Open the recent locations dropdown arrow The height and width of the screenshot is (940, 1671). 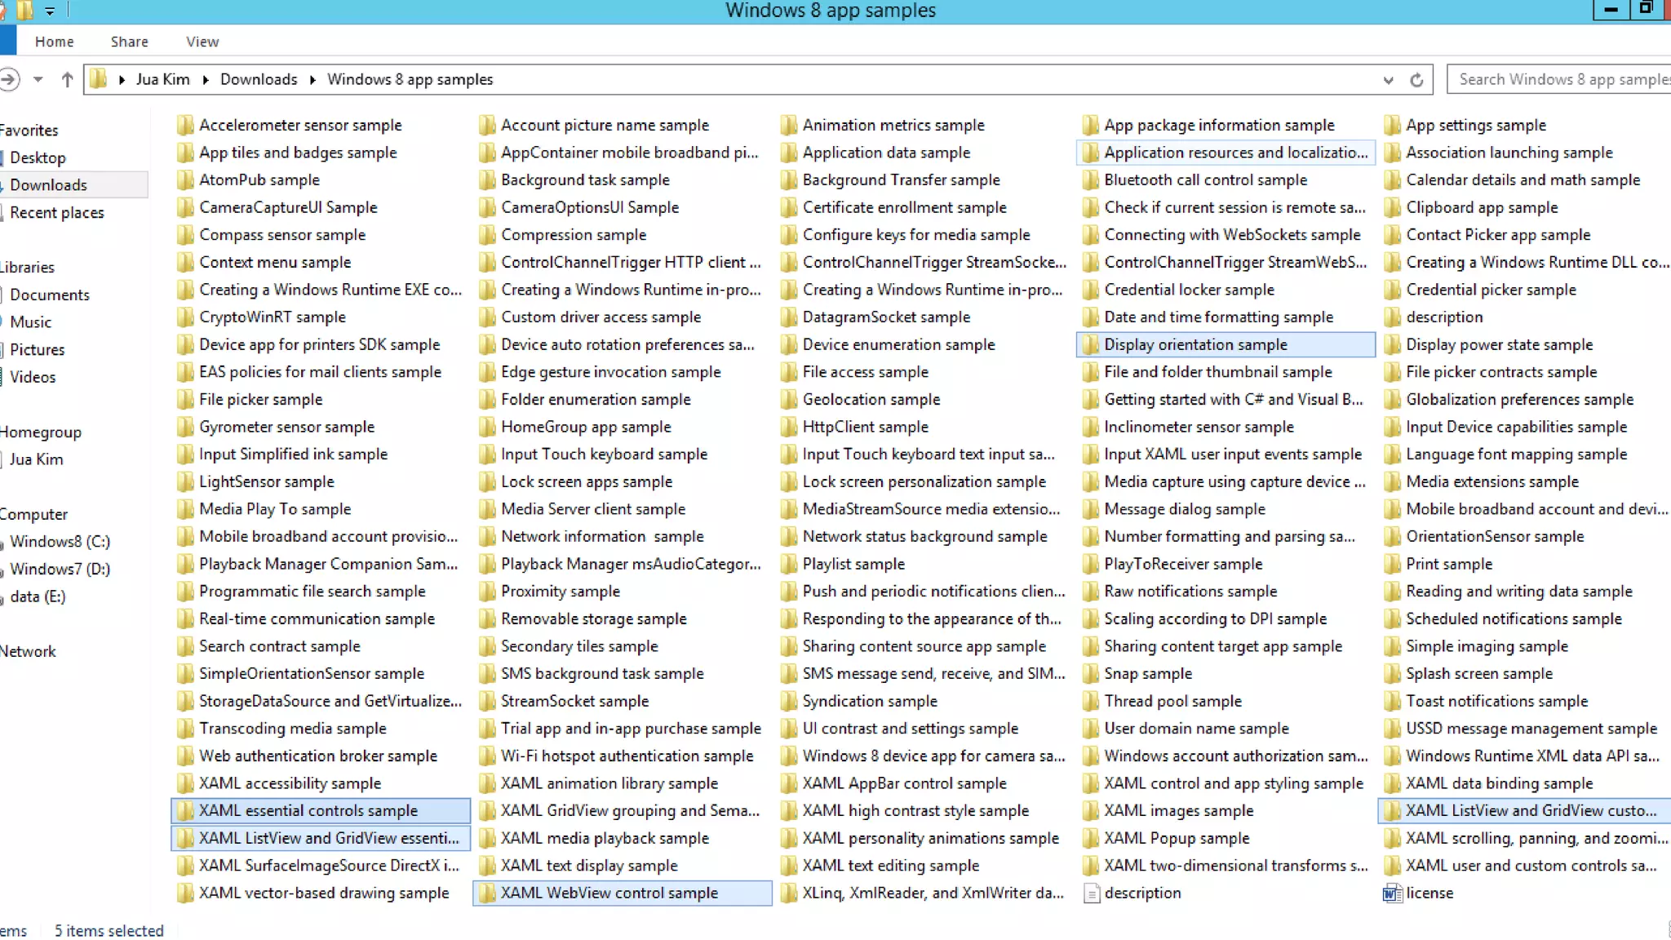[38, 80]
